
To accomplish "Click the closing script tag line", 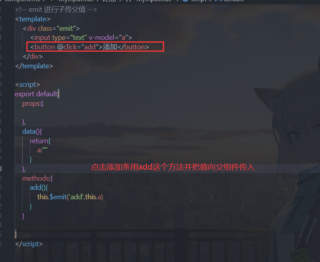I will click(x=29, y=244).
